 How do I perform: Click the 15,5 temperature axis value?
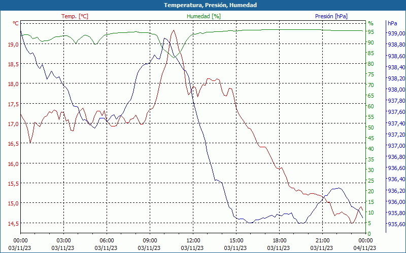pyautogui.click(x=13, y=184)
